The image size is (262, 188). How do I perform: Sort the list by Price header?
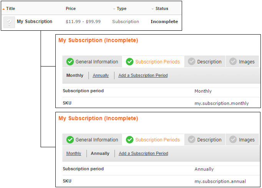(71, 8)
